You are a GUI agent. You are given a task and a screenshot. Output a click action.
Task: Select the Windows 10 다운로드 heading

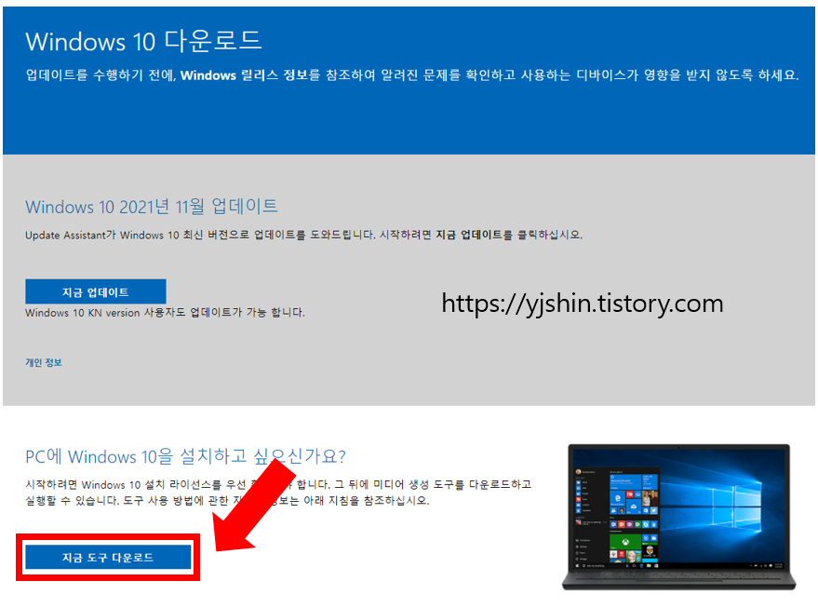coord(143,41)
